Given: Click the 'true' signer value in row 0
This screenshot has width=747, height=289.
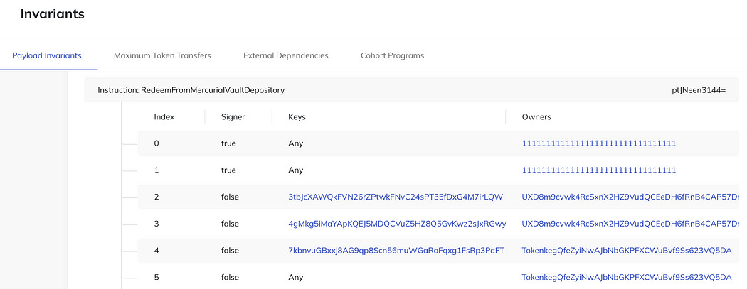Looking at the screenshot, I should [228, 143].
